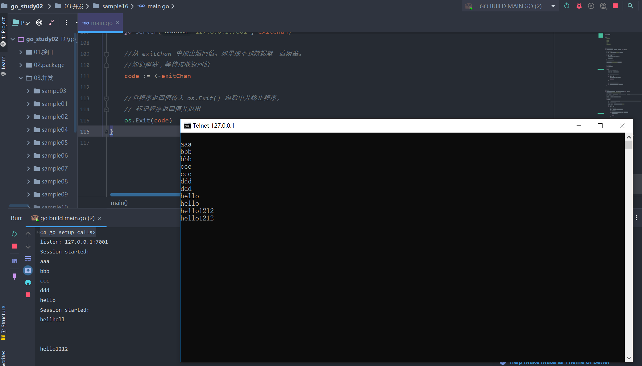This screenshot has width=642, height=366.
Task: Toggle the fold marker at line 109
Action: click(x=106, y=54)
